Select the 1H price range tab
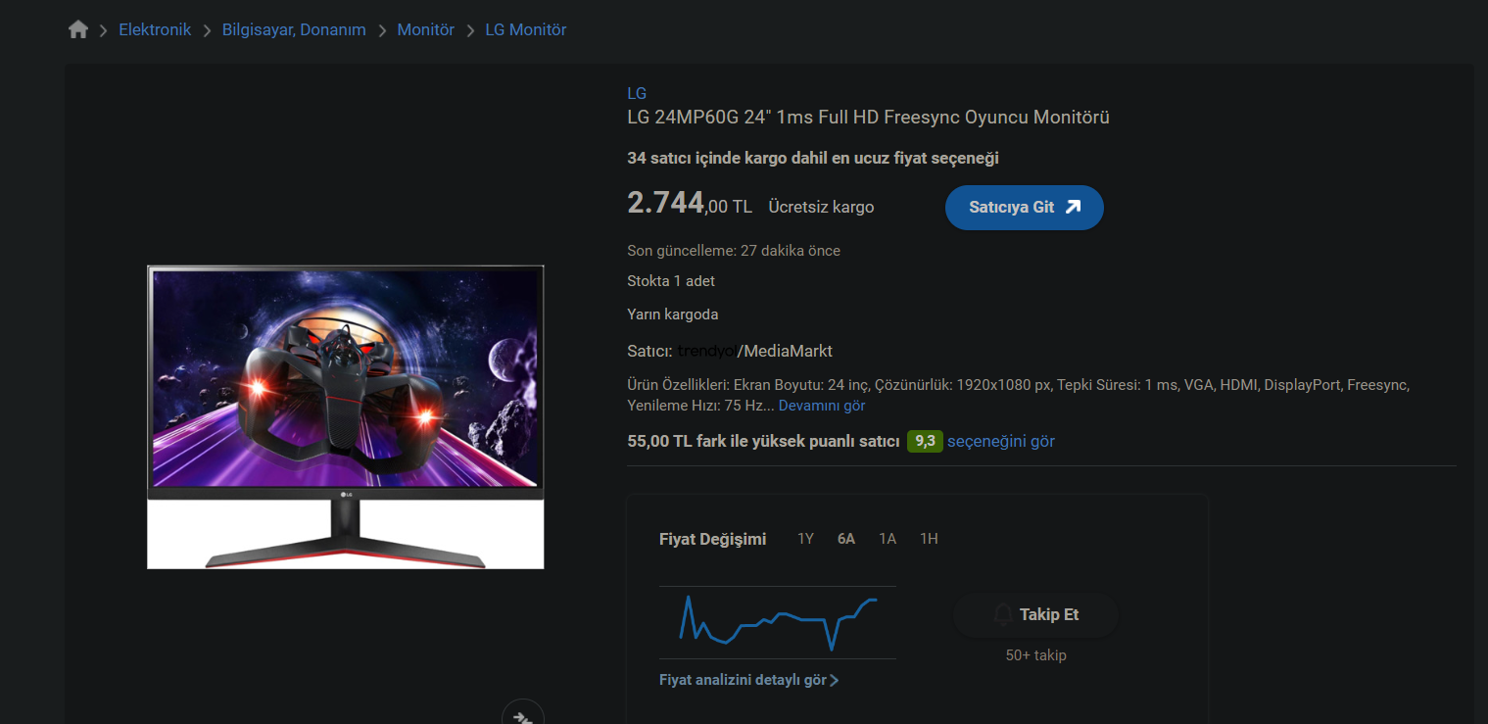 tap(929, 539)
